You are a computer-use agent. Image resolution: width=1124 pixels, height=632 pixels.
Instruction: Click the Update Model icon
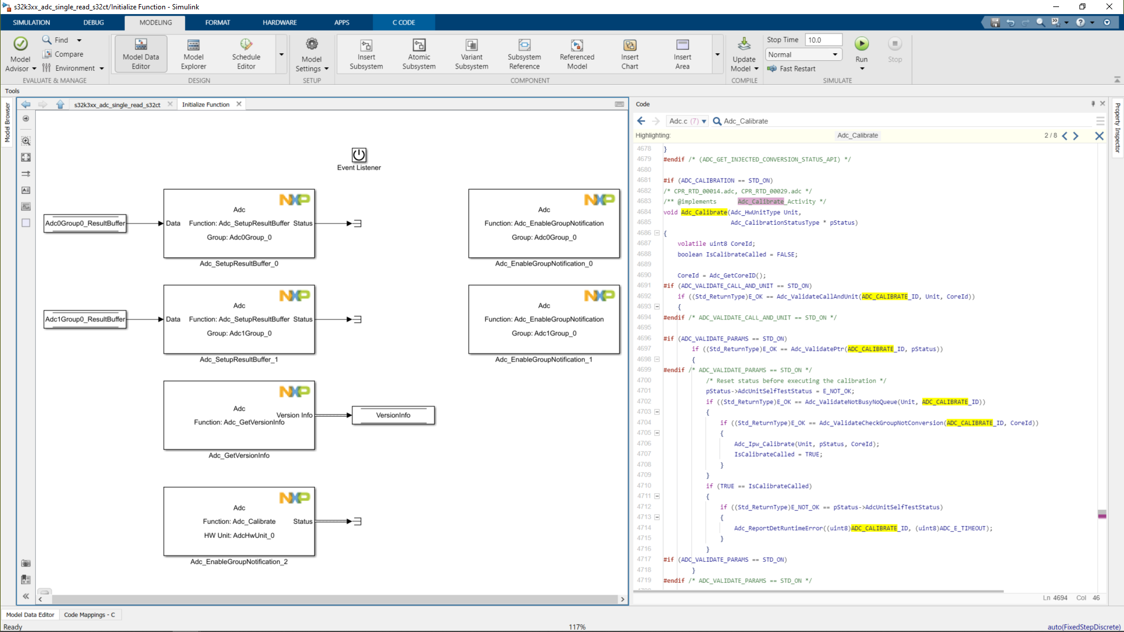(x=743, y=45)
